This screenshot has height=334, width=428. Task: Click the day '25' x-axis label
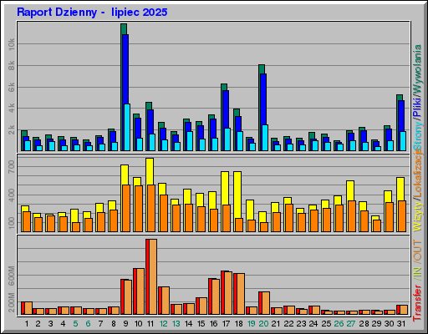pos(326,324)
